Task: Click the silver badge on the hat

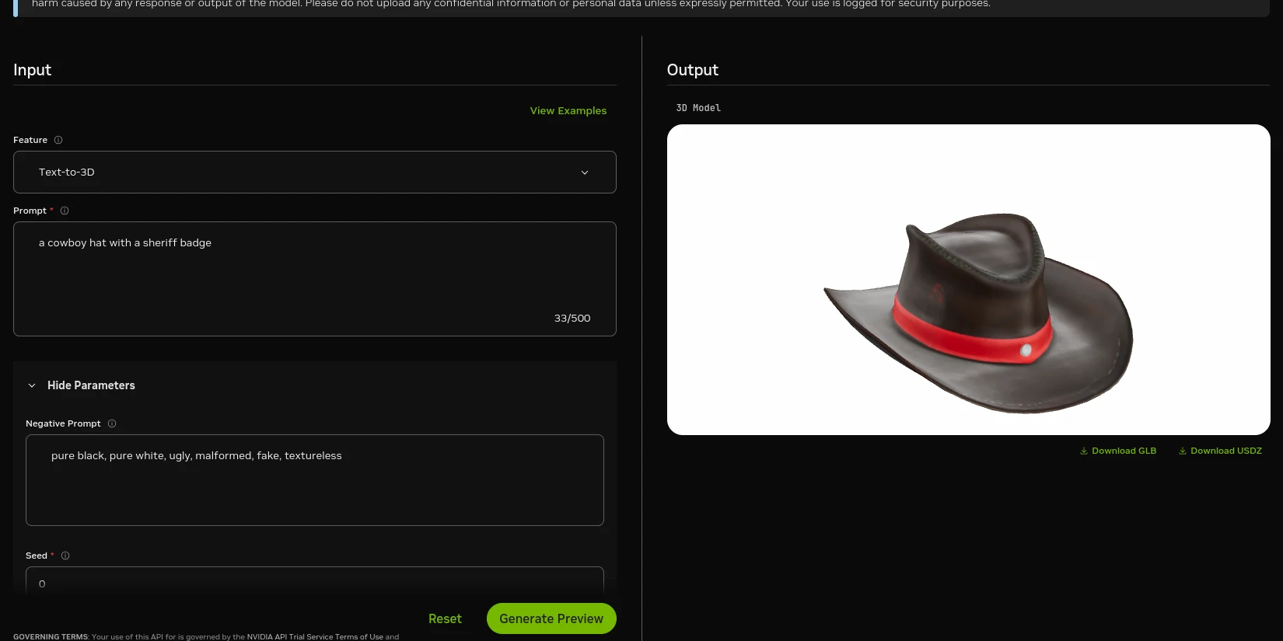Action: 1026,351
